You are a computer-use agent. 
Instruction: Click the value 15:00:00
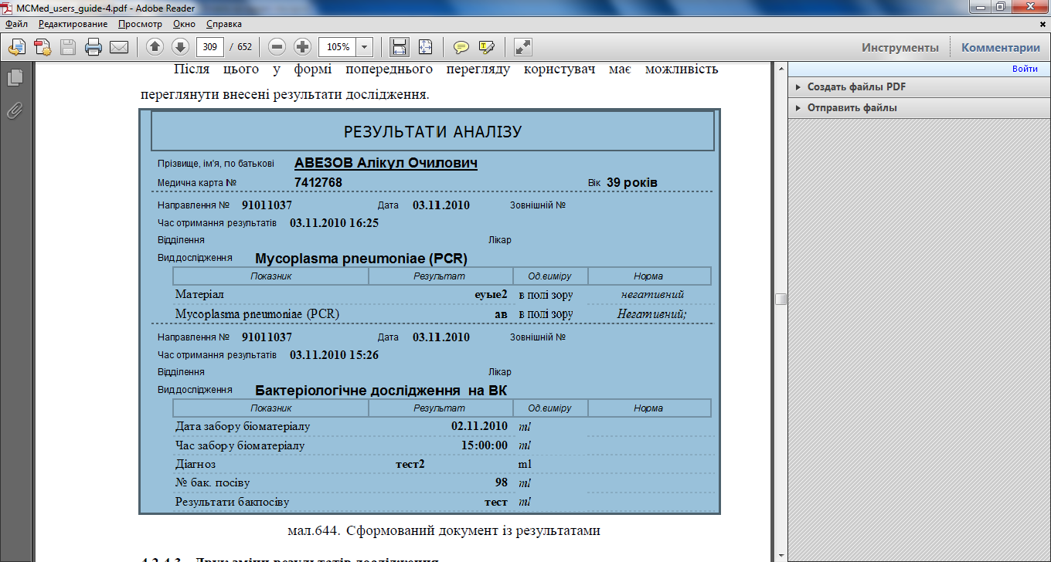click(485, 445)
